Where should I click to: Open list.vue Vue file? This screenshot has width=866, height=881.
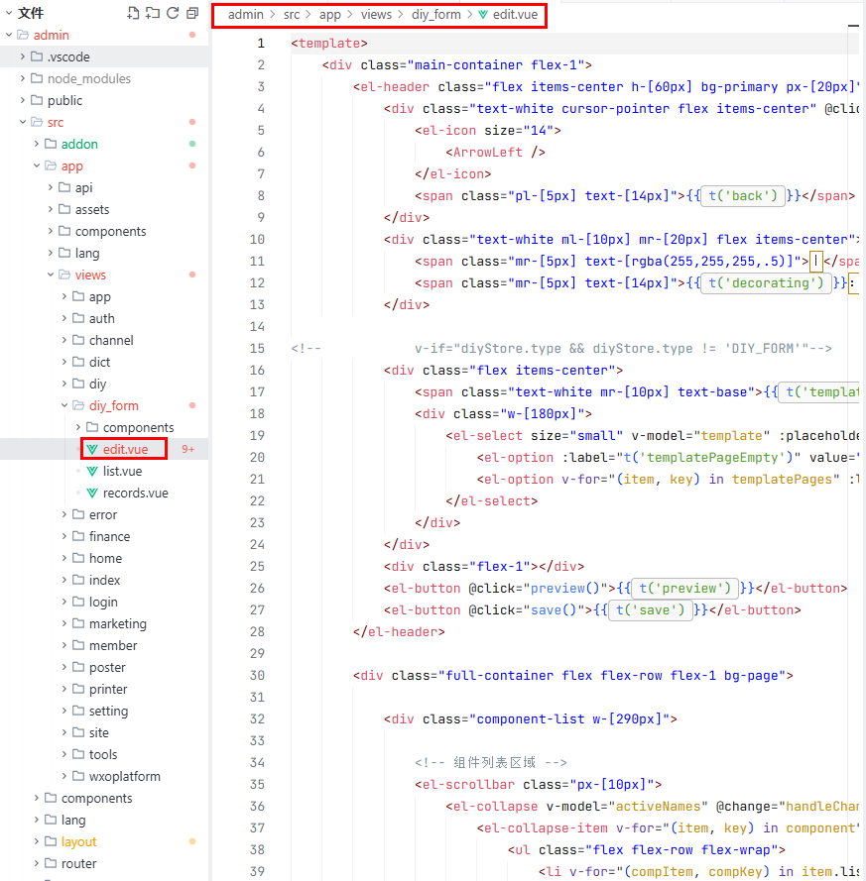[122, 471]
